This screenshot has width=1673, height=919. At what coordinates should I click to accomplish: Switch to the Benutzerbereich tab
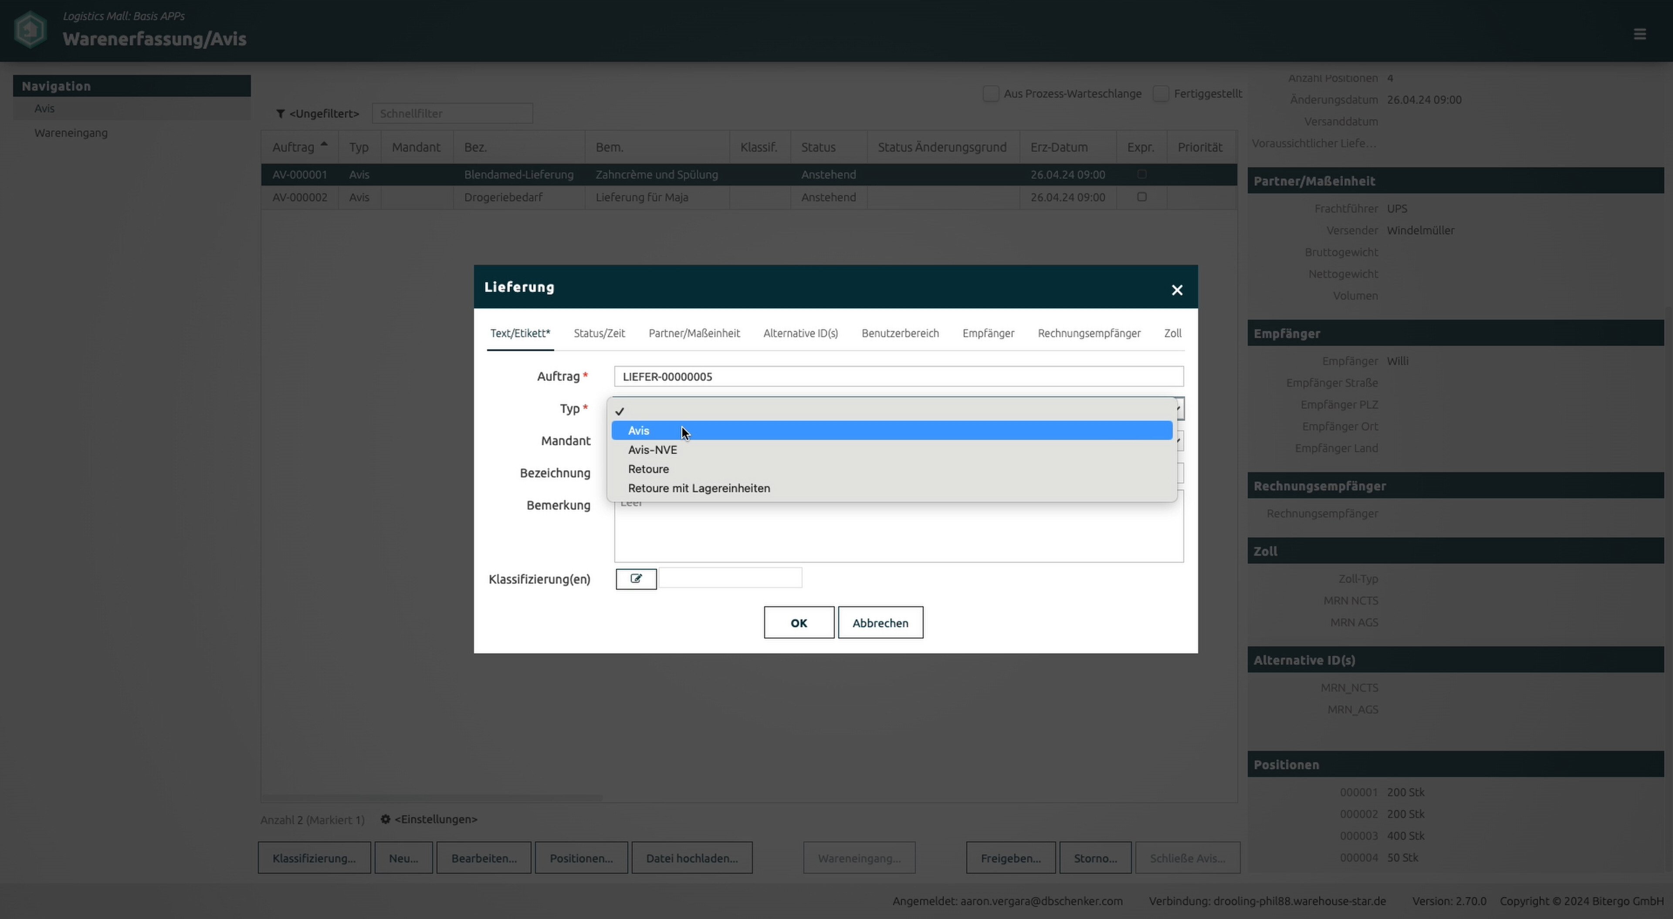coord(900,333)
